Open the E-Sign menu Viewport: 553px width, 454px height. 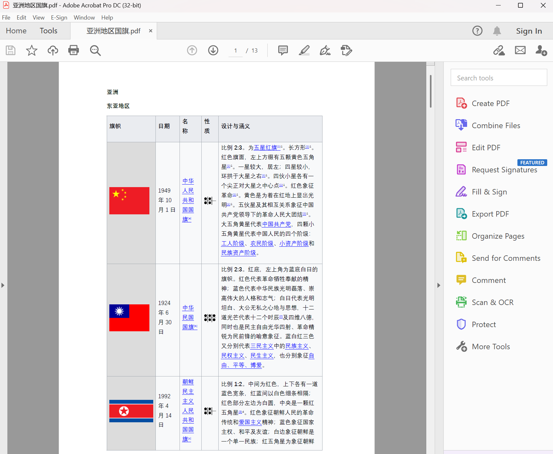(59, 17)
